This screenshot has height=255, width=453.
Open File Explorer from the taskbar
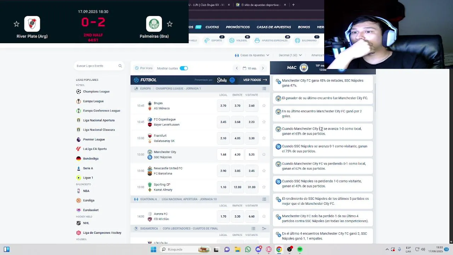pos(237,249)
